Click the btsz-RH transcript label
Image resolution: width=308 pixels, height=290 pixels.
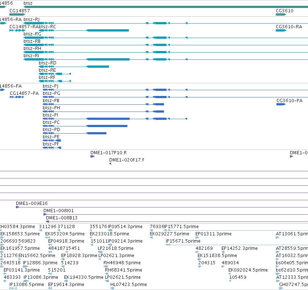tap(33, 49)
